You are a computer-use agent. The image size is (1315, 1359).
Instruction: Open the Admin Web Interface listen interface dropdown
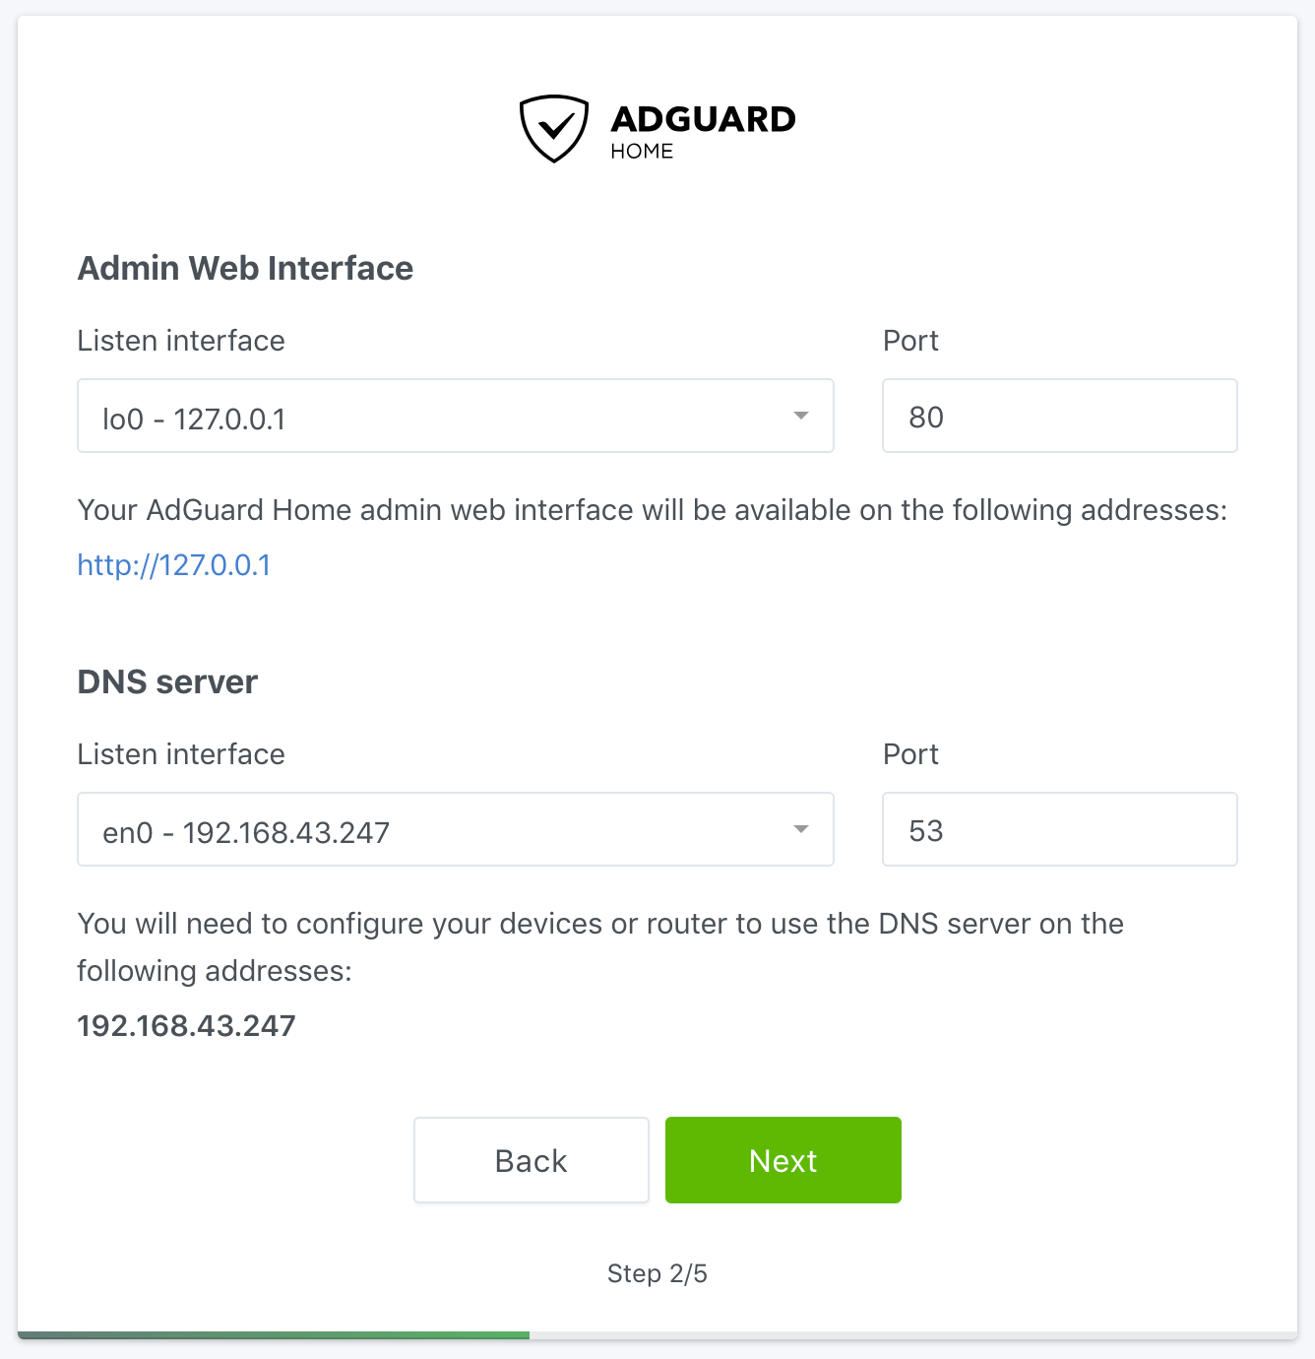coord(456,416)
